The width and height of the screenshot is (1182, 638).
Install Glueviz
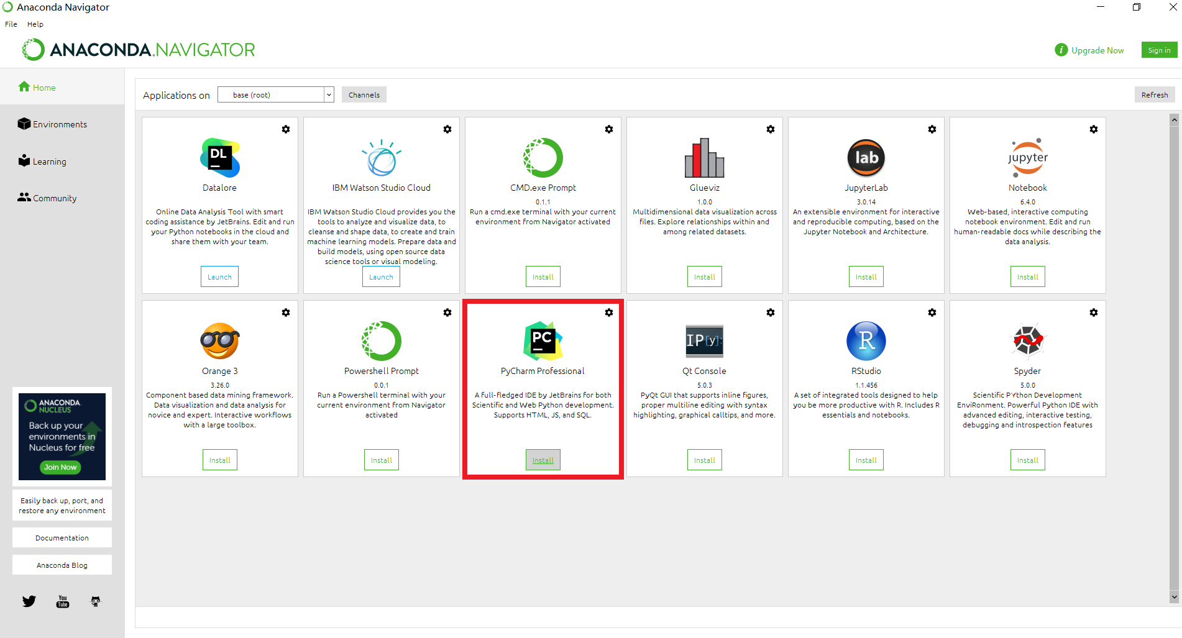(x=705, y=277)
